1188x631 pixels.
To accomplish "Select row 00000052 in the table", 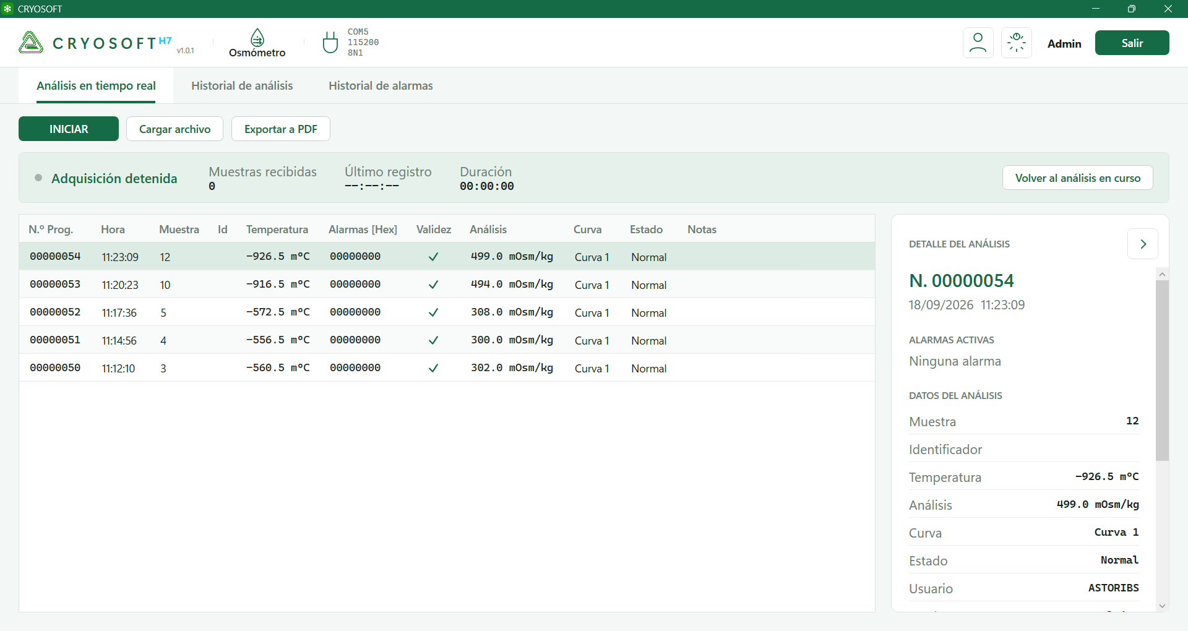I will 447,312.
